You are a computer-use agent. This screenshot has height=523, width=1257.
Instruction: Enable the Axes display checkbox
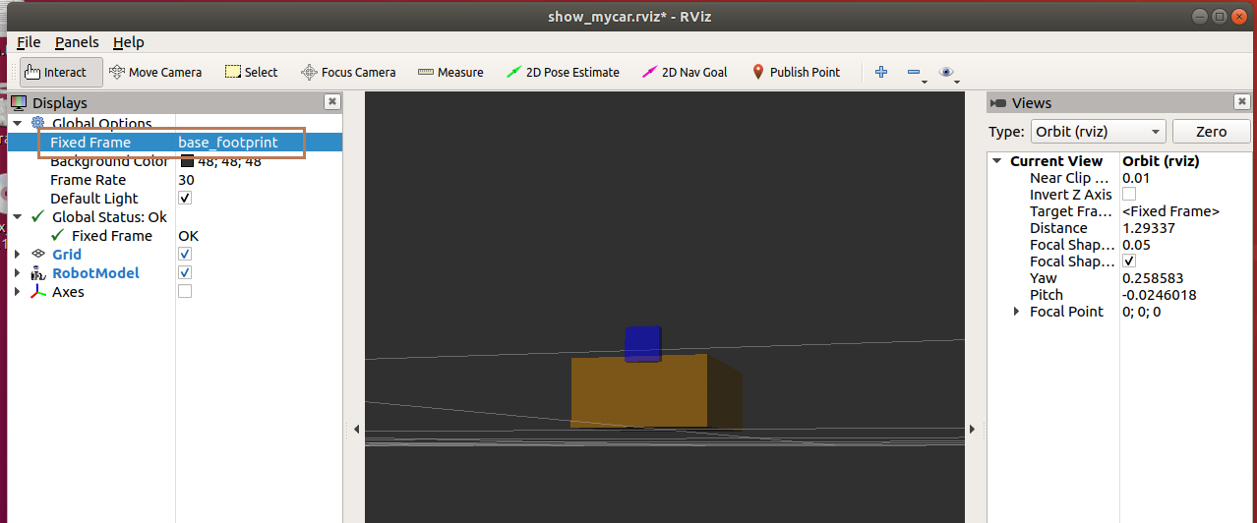tap(185, 291)
